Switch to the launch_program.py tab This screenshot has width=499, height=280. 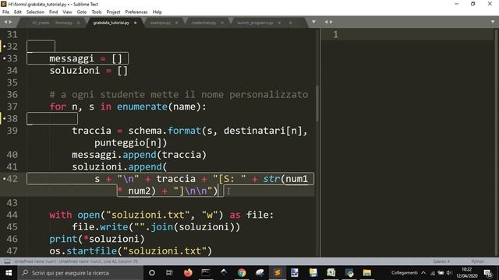pos(255,23)
